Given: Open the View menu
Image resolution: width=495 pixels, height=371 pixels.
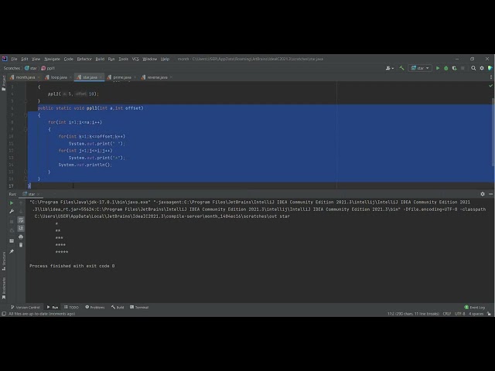Looking at the screenshot, I should point(36,59).
